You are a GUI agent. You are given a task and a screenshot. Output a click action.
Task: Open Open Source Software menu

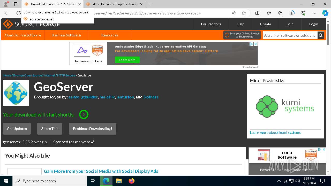(x=23, y=35)
